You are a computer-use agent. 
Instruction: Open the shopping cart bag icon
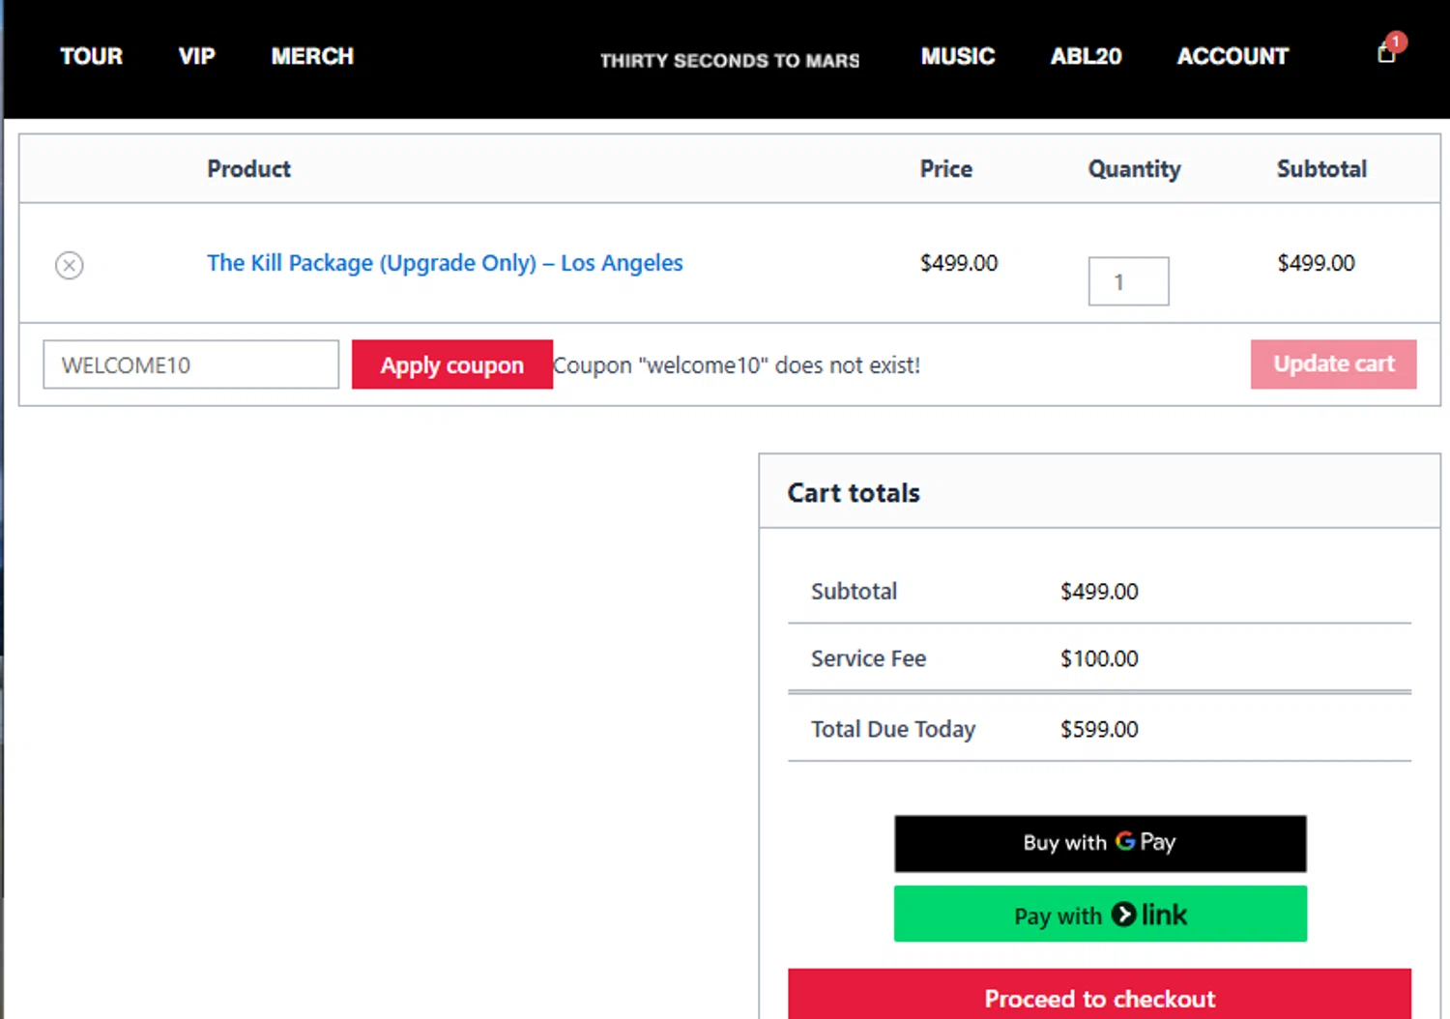coord(1387,52)
